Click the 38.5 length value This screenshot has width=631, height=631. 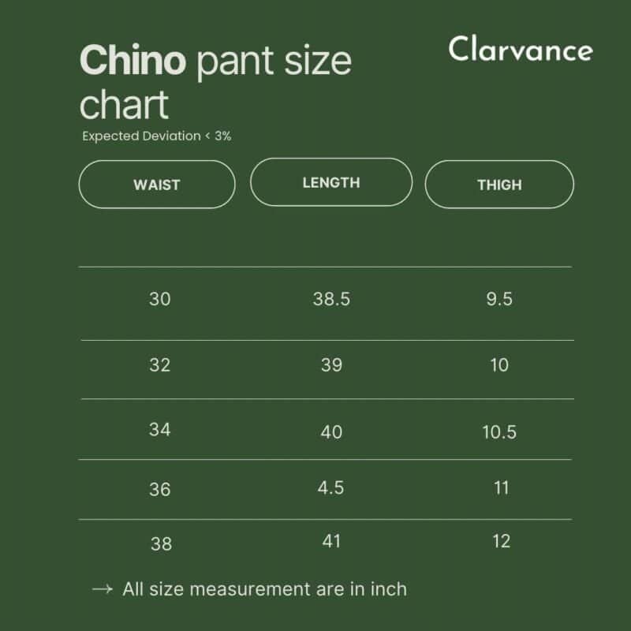tap(331, 299)
